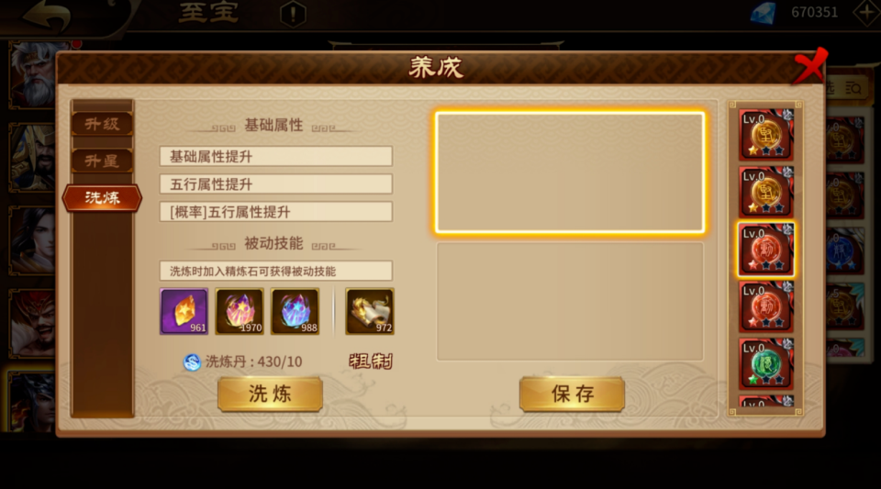This screenshot has height=489, width=881.
Task: Select the first gold Lv.0 treasure
Action: tap(765, 135)
